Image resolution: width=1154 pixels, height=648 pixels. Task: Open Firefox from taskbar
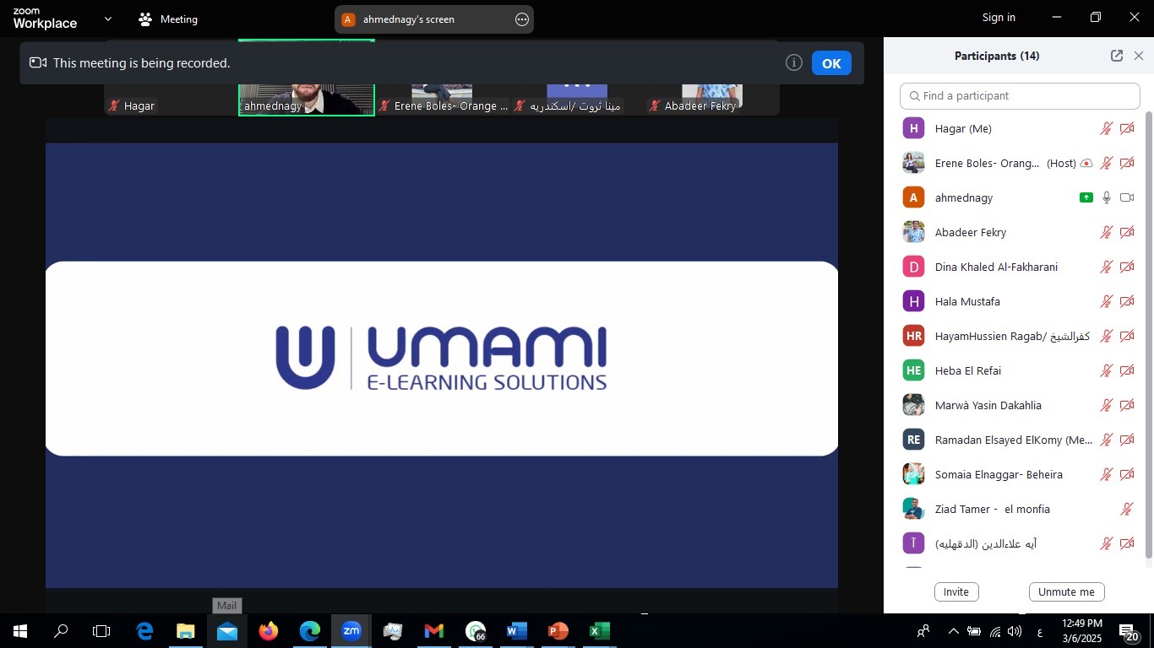[x=269, y=631]
